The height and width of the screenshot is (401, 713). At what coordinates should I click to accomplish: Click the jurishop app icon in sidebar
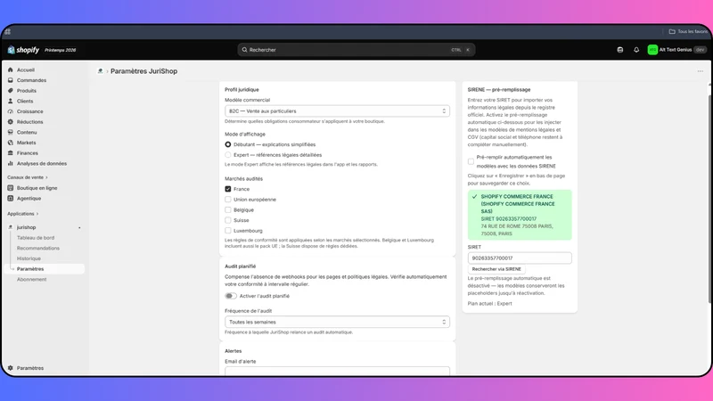tap(11, 227)
